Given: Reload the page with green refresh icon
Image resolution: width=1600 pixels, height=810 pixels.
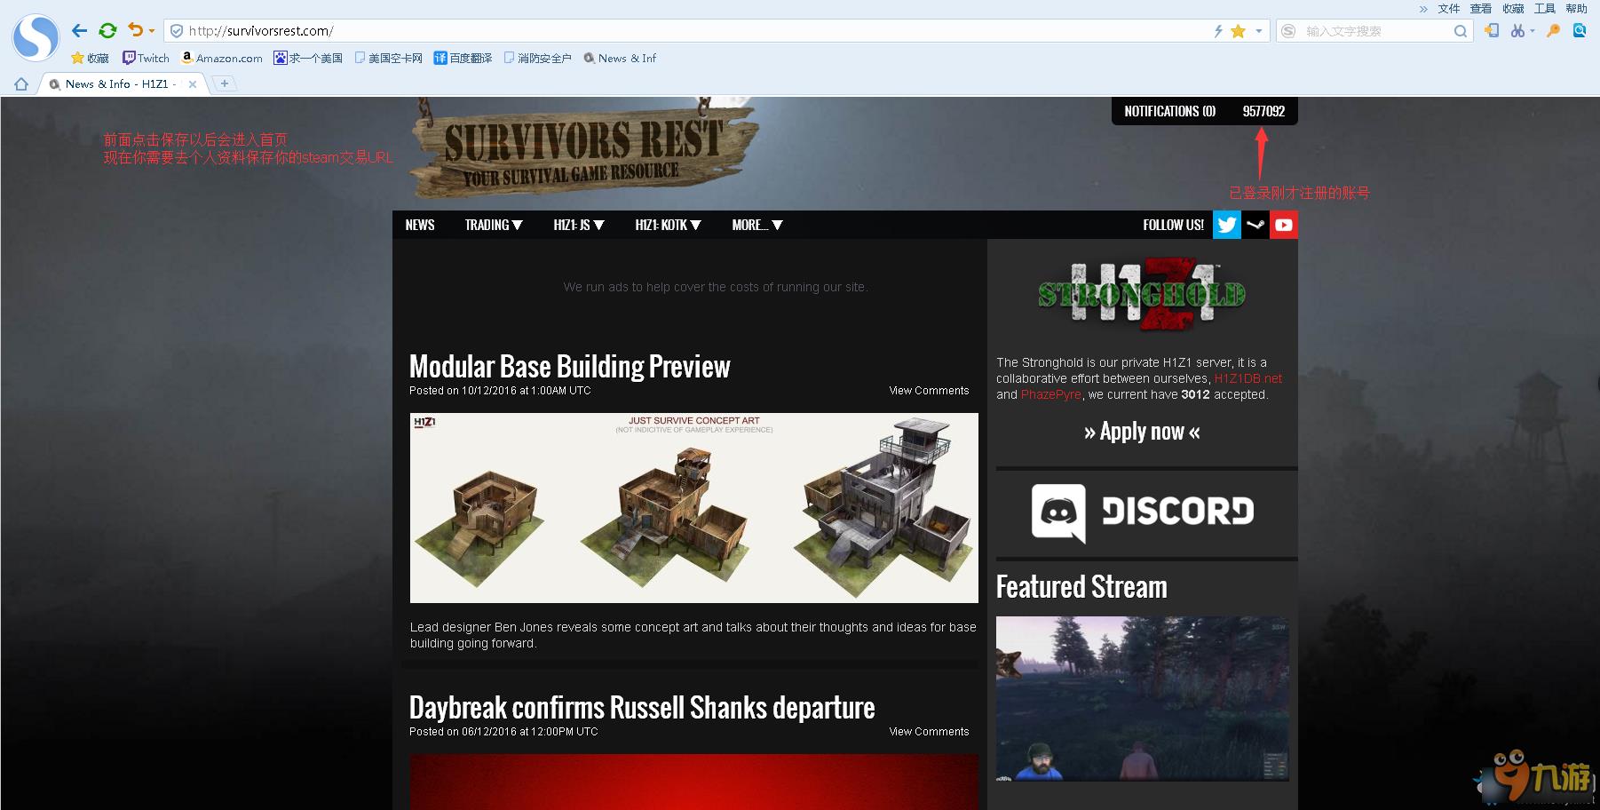Looking at the screenshot, I should click(x=107, y=30).
